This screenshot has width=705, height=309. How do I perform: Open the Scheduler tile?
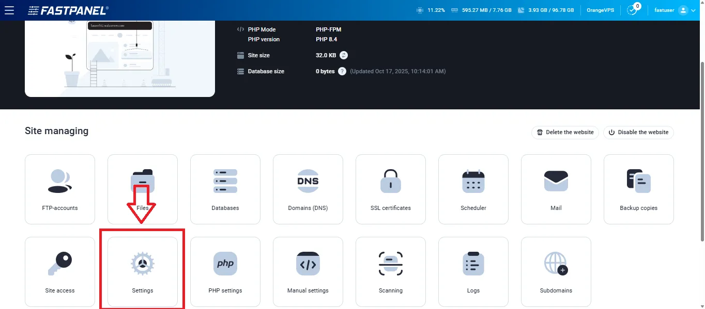(x=473, y=189)
